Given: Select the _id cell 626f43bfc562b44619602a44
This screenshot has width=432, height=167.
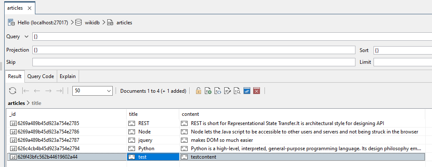Looking at the screenshot, I should (x=66, y=157).
